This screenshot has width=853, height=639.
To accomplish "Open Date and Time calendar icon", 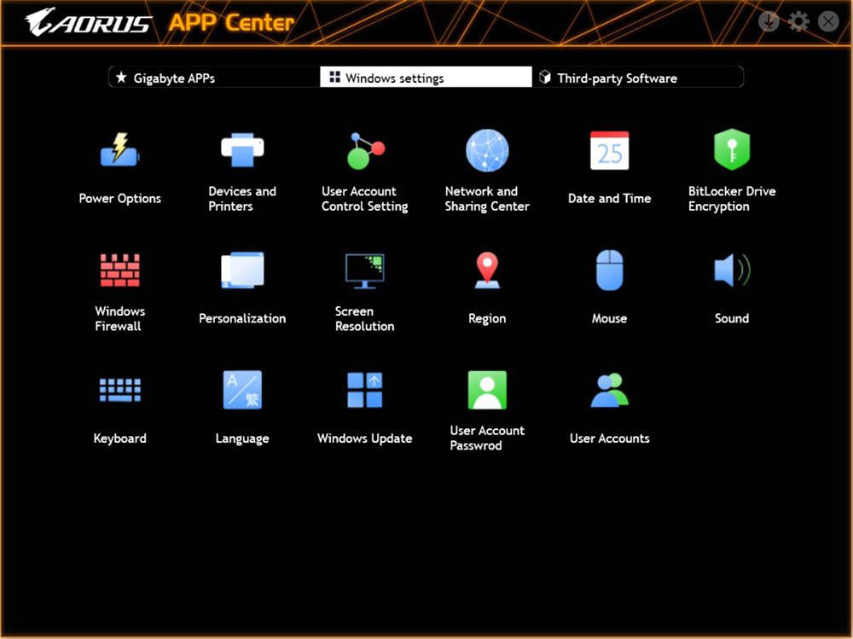I will (x=609, y=150).
